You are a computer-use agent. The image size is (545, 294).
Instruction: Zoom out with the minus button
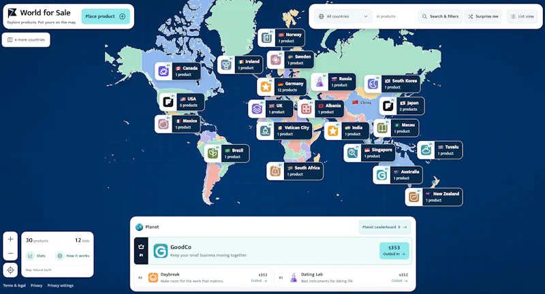(10, 253)
